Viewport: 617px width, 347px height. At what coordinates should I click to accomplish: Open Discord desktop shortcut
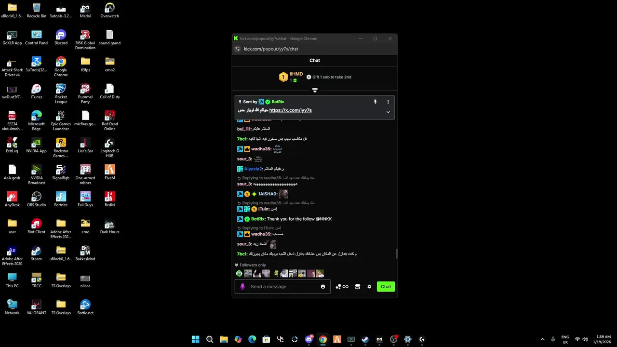[x=61, y=38]
